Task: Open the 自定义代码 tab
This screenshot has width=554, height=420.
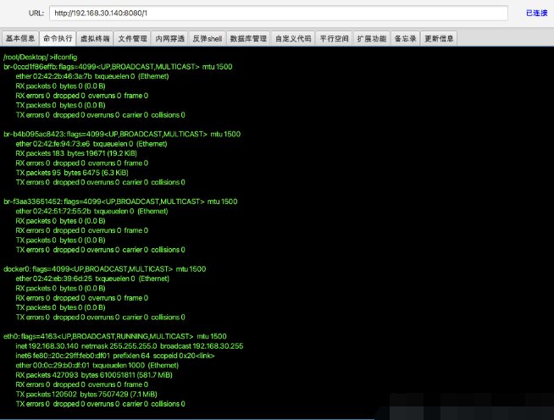Action: point(293,38)
